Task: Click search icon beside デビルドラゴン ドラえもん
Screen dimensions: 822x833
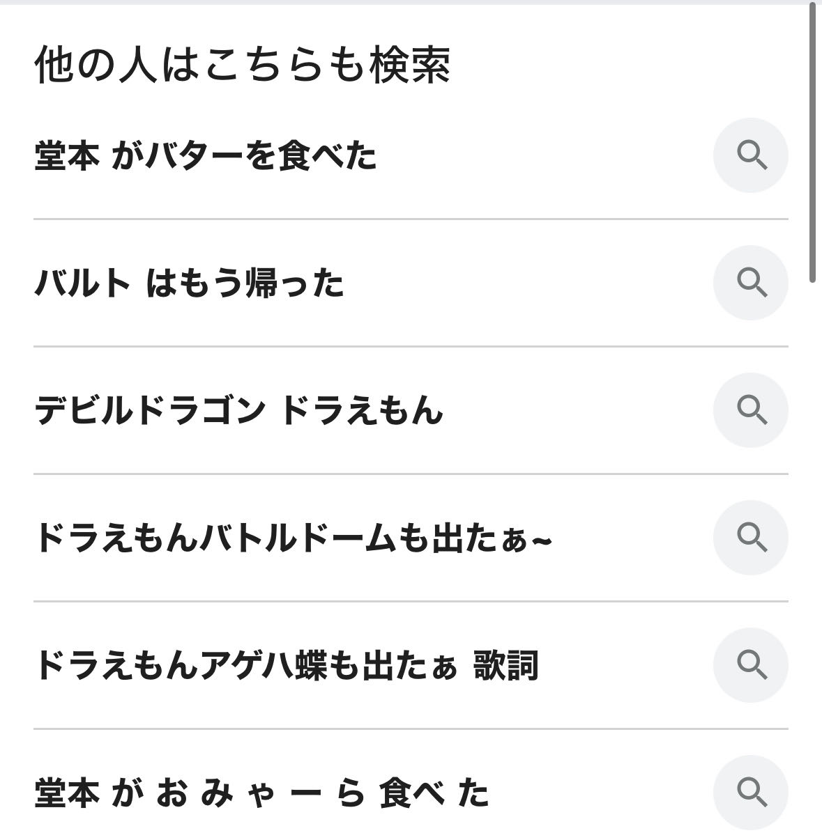Action: point(750,410)
